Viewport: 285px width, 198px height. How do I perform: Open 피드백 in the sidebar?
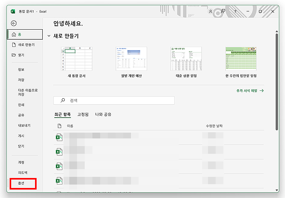(23, 173)
